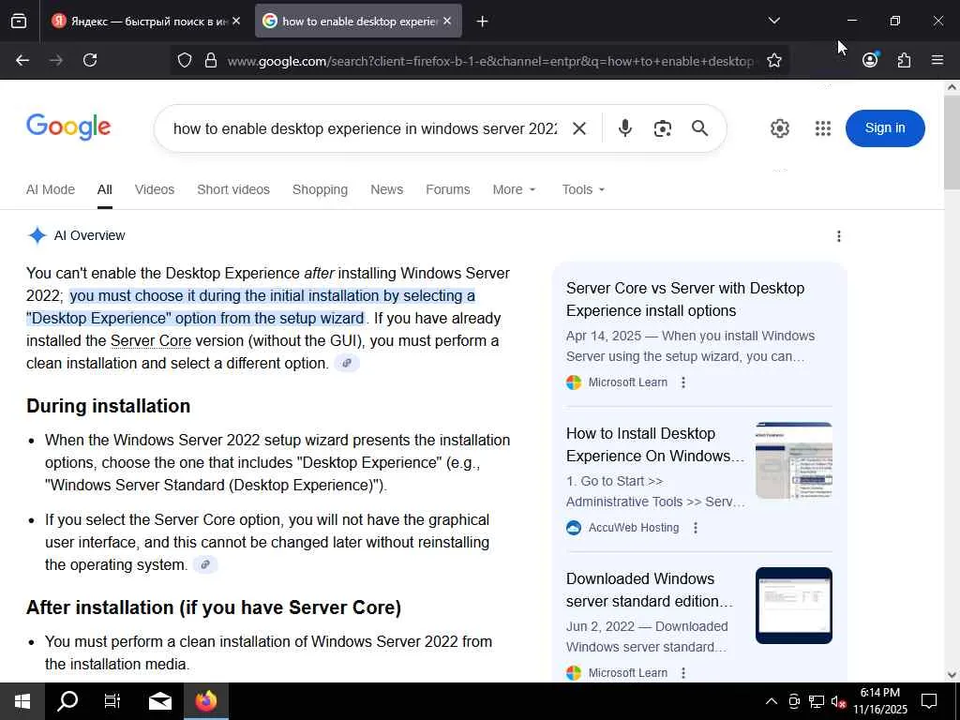Screen dimensions: 960x720
Task: Bookmark this page with star icon
Action: (x=773, y=60)
